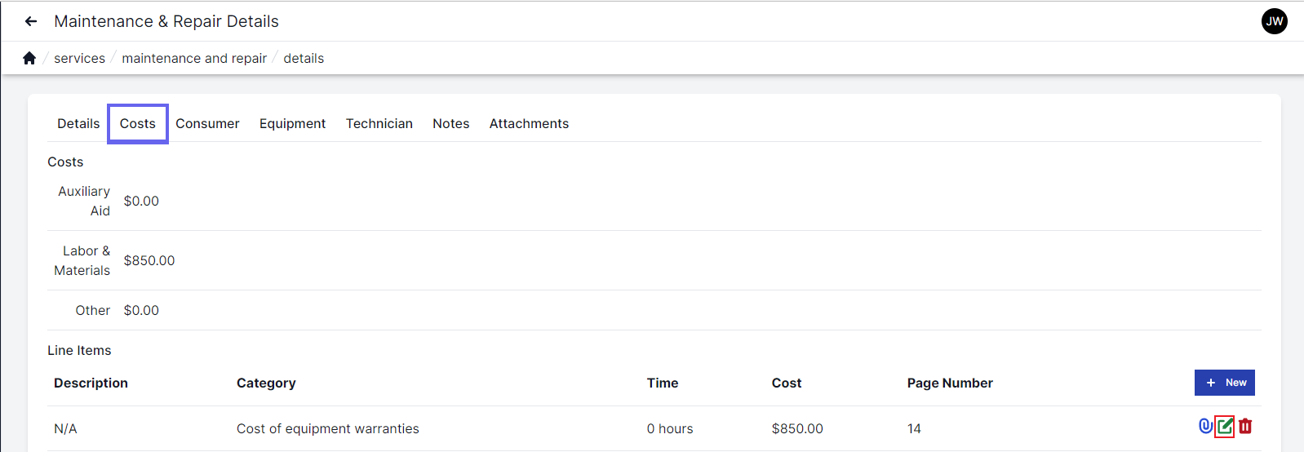Switch to the Details tab

click(x=78, y=123)
